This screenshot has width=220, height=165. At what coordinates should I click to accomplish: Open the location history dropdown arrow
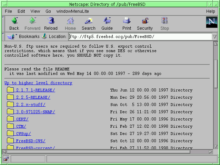click(215, 37)
